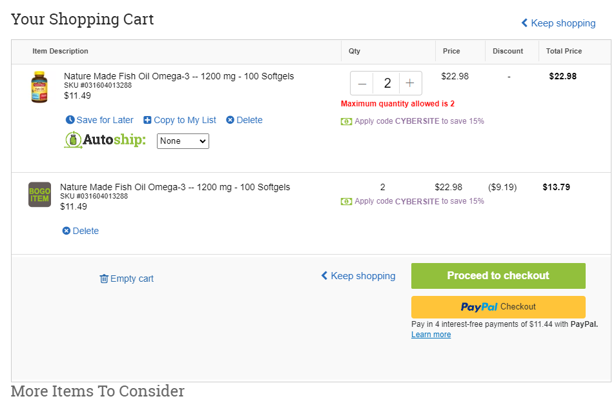Screen dimensions: 616x401
Task: Click Keep shopping link beside checkout button
Action: coord(358,276)
